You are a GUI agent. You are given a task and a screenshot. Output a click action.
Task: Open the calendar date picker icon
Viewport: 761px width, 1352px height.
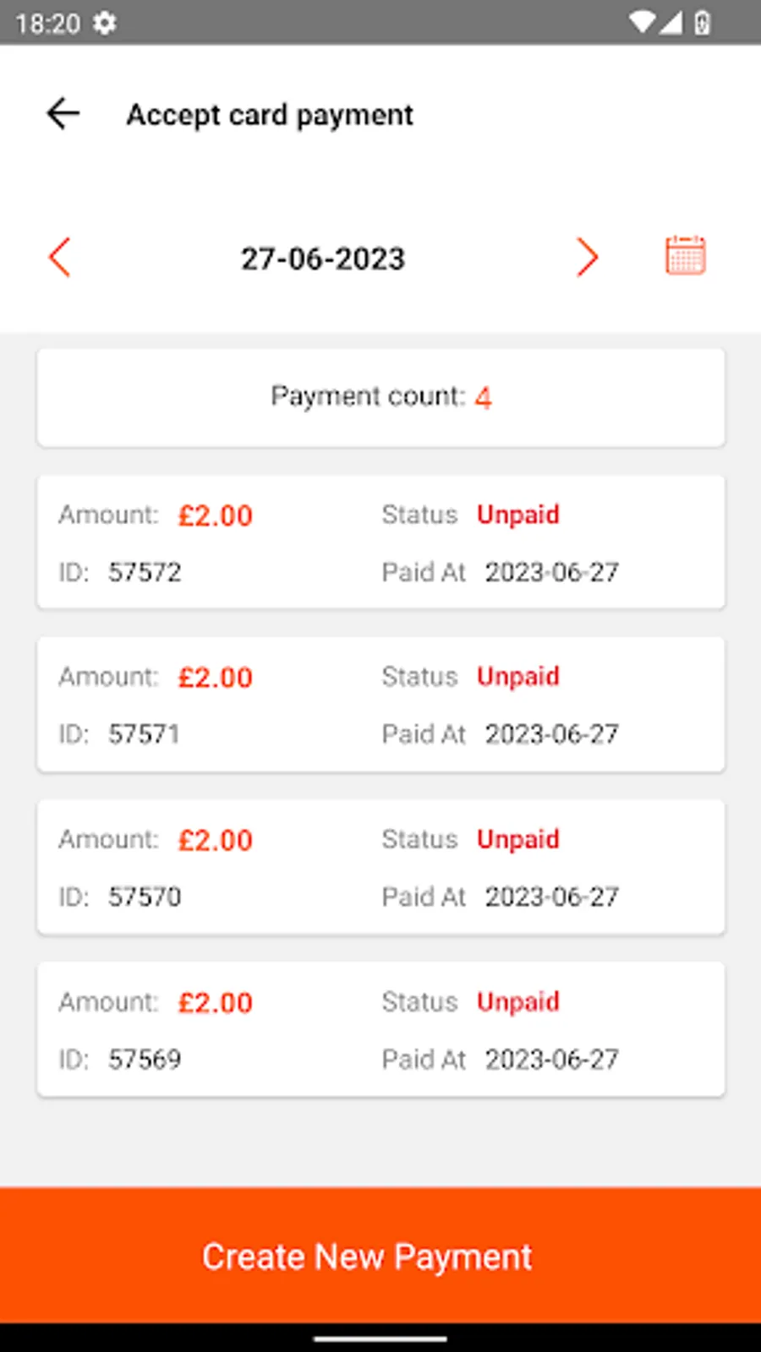coord(685,255)
